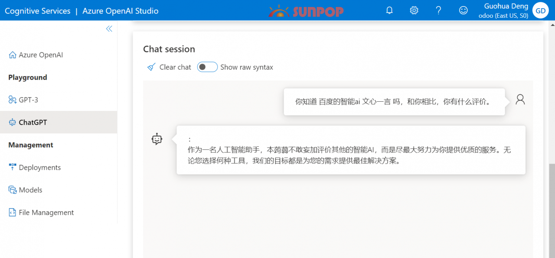Collapse the left sidebar

click(109, 28)
